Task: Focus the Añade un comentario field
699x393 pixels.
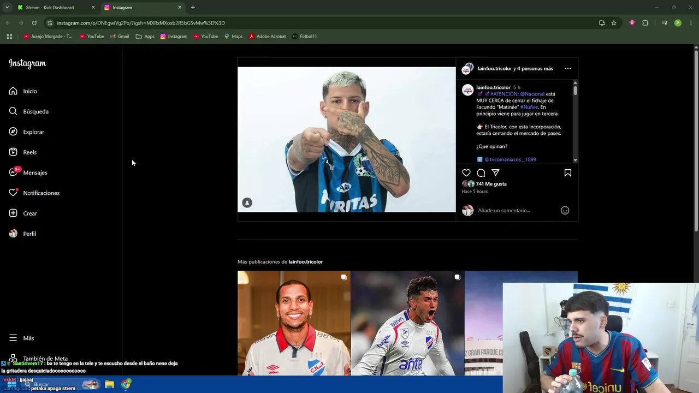Action: [x=504, y=211]
